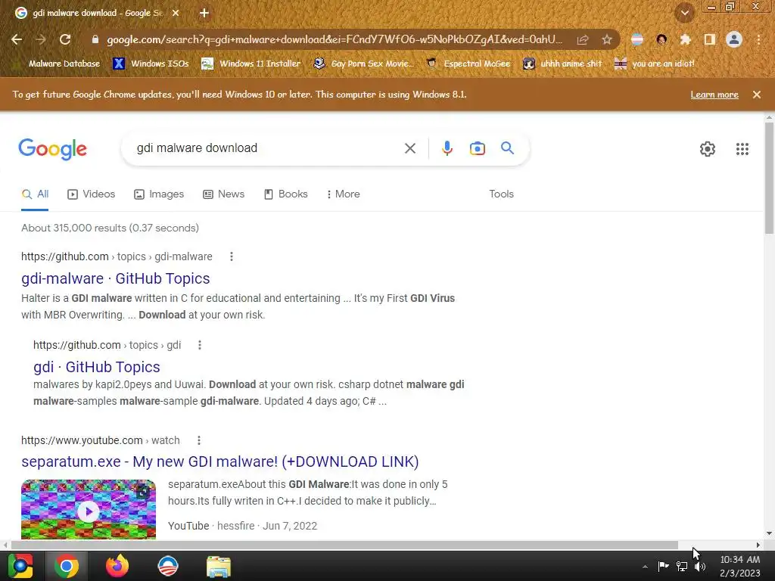Open Windows 11 Installer bookmark

251,64
